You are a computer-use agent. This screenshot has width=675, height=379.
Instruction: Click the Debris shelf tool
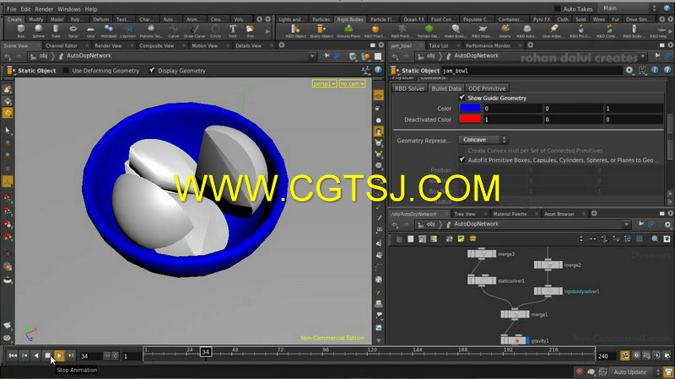click(505, 30)
